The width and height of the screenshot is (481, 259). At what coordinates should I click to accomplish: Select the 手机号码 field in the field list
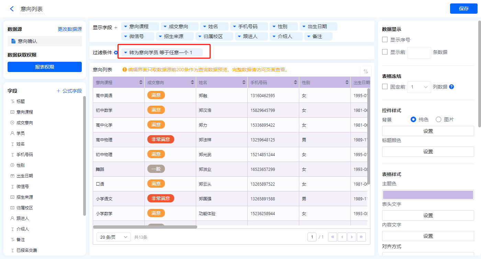coord(25,155)
